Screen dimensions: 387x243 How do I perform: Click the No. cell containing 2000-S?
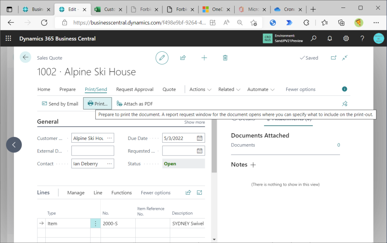pos(118,223)
